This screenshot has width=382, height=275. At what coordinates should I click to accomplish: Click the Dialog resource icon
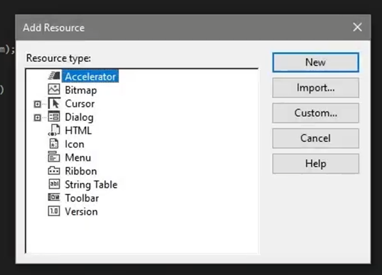(54, 117)
